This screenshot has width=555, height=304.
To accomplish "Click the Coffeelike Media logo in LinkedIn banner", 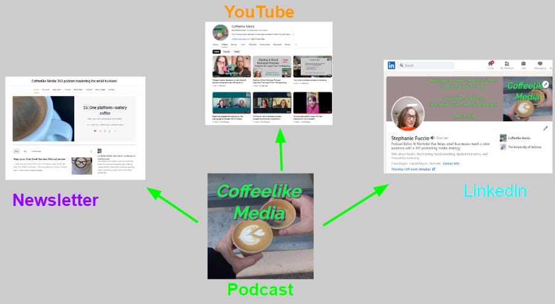I will coord(528,99).
